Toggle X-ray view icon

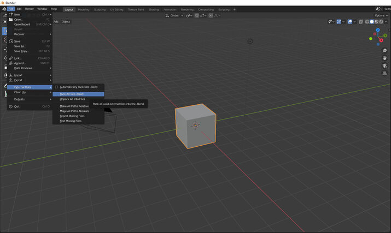360,22
